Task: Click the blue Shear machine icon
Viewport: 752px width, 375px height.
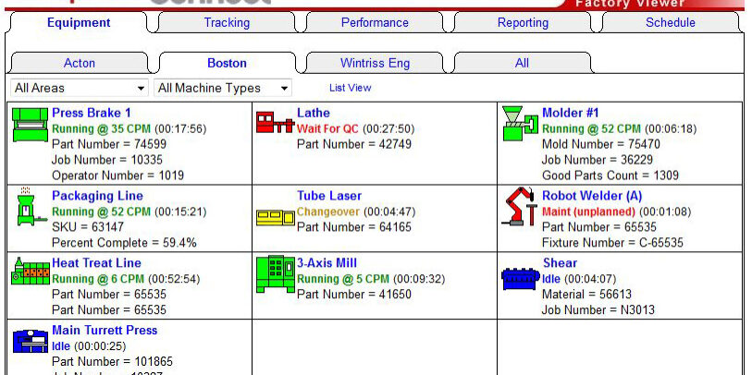Action: click(520, 277)
